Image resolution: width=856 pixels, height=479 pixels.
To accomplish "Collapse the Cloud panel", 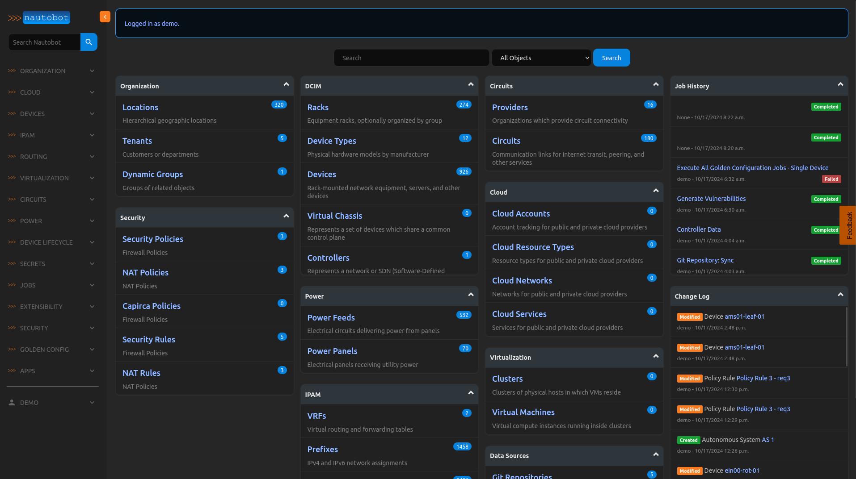I will [656, 191].
